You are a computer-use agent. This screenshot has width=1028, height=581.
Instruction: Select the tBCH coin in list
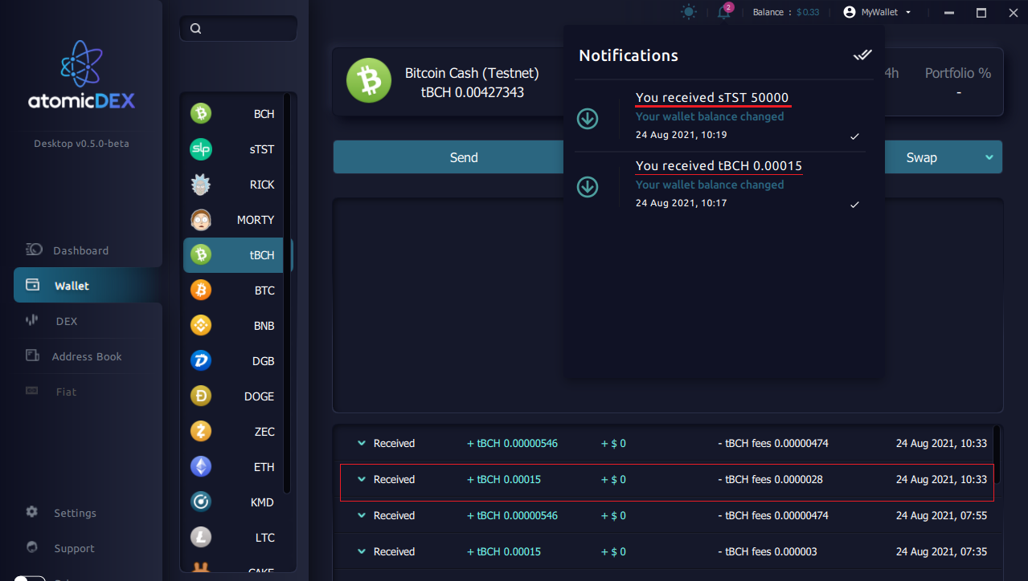tap(238, 255)
